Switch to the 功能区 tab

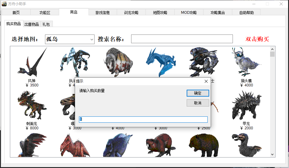[x=45, y=13]
